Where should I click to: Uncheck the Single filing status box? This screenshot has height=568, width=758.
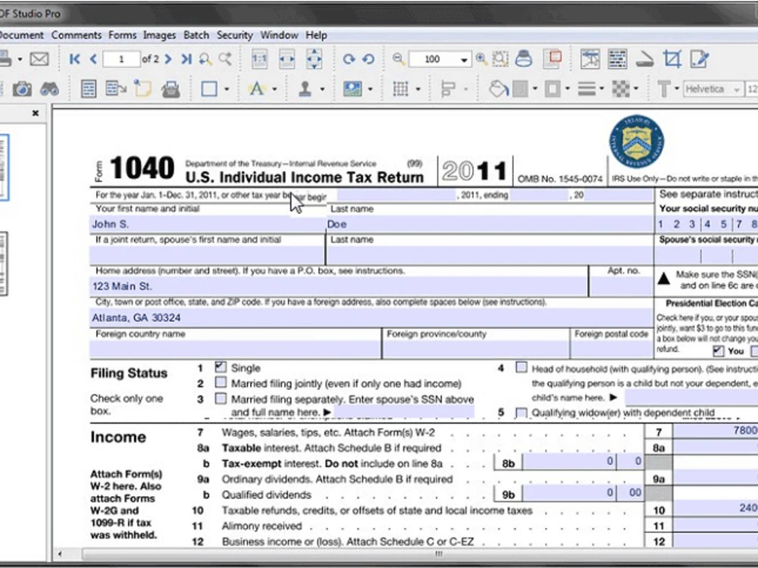[220, 367]
